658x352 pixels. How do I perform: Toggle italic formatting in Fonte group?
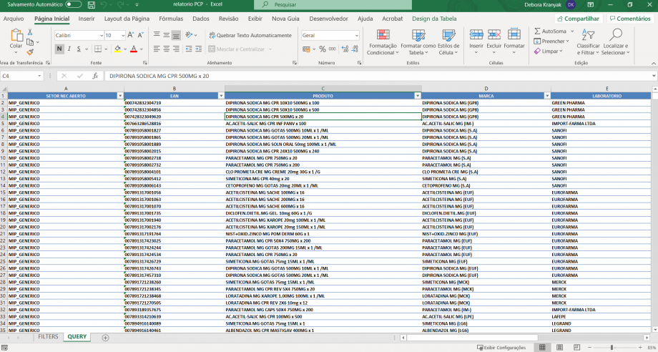click(x=70, y=49)
